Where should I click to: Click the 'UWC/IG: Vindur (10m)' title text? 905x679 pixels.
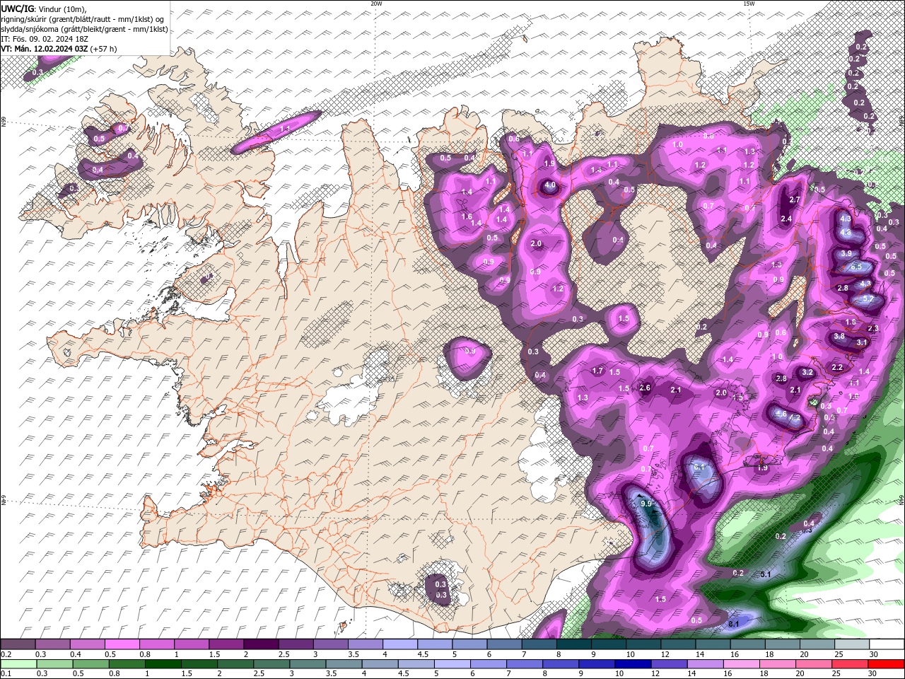tap(44, 8)
